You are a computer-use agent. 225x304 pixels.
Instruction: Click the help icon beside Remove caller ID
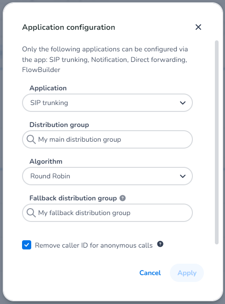[x=160, y=244]
